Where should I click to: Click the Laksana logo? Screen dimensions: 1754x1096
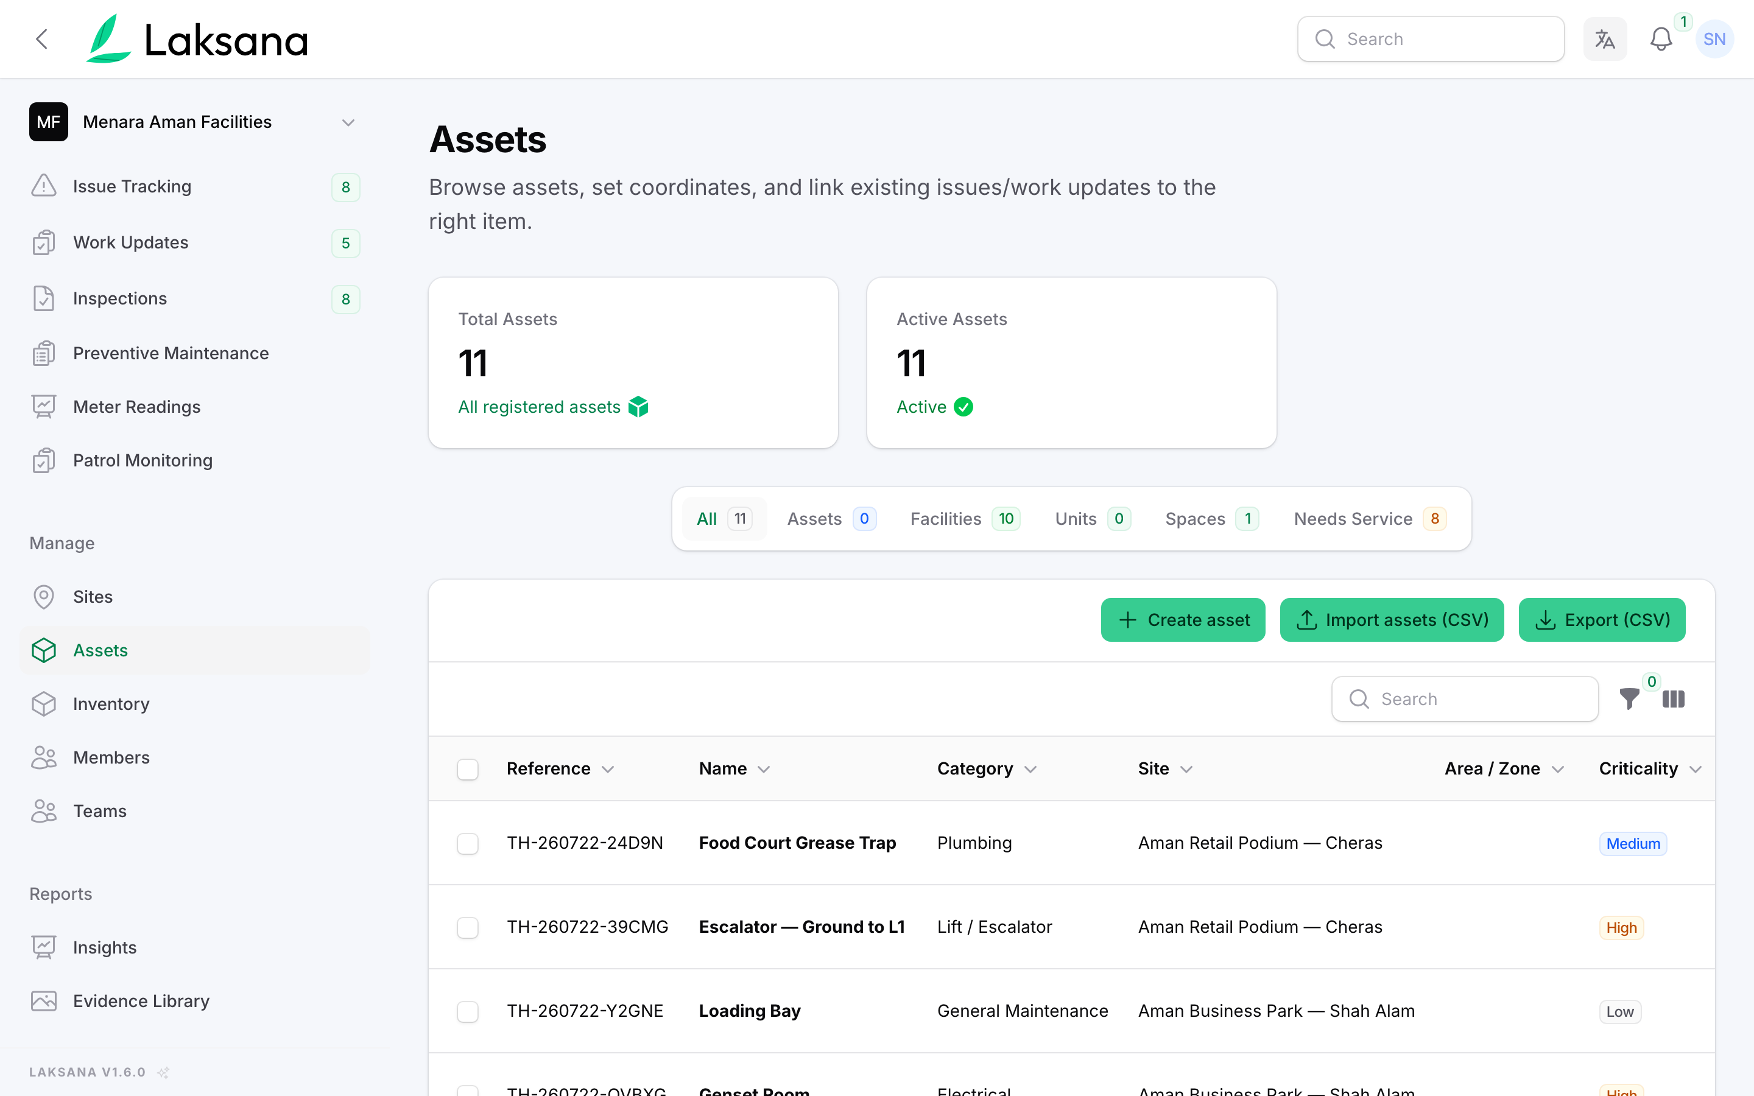pos(198,39)
